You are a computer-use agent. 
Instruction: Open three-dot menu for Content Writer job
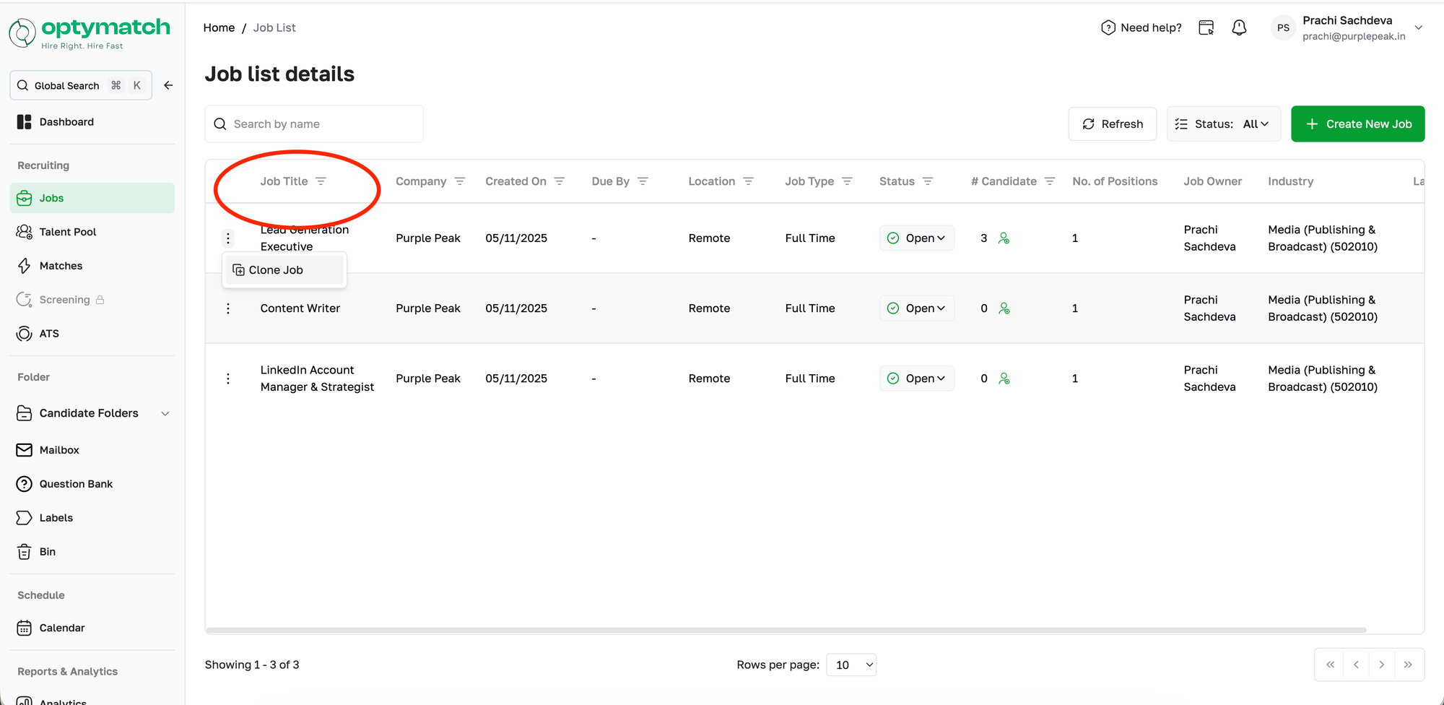228,308
